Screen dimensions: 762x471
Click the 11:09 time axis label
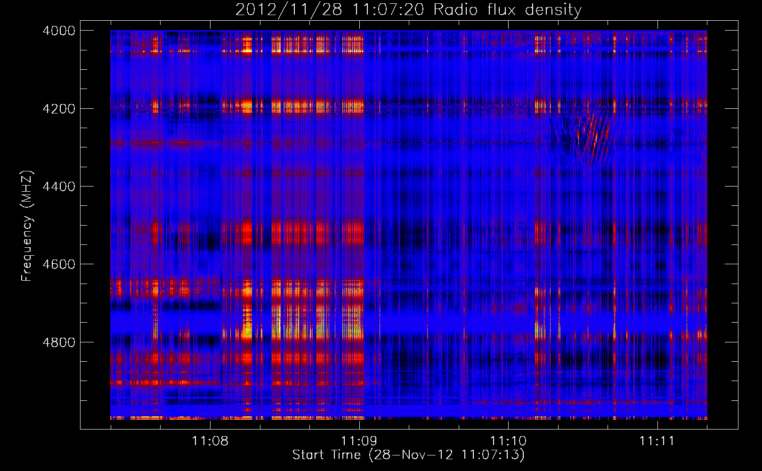359,441
